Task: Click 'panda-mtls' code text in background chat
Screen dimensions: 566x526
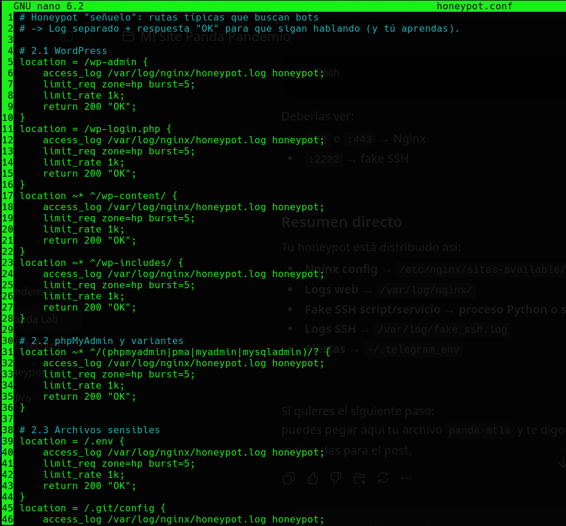Action: coord(480,430)
